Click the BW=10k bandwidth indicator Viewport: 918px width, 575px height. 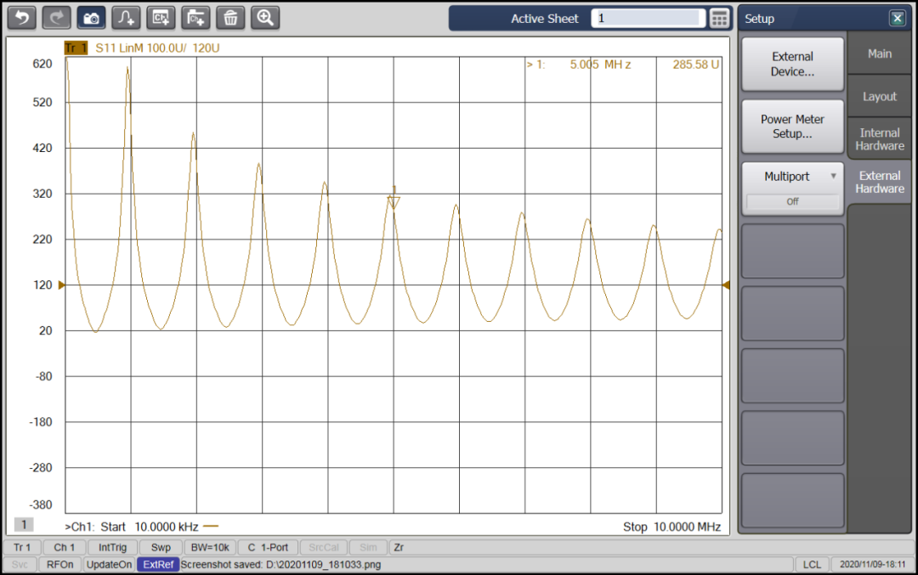tap(209, 547)
